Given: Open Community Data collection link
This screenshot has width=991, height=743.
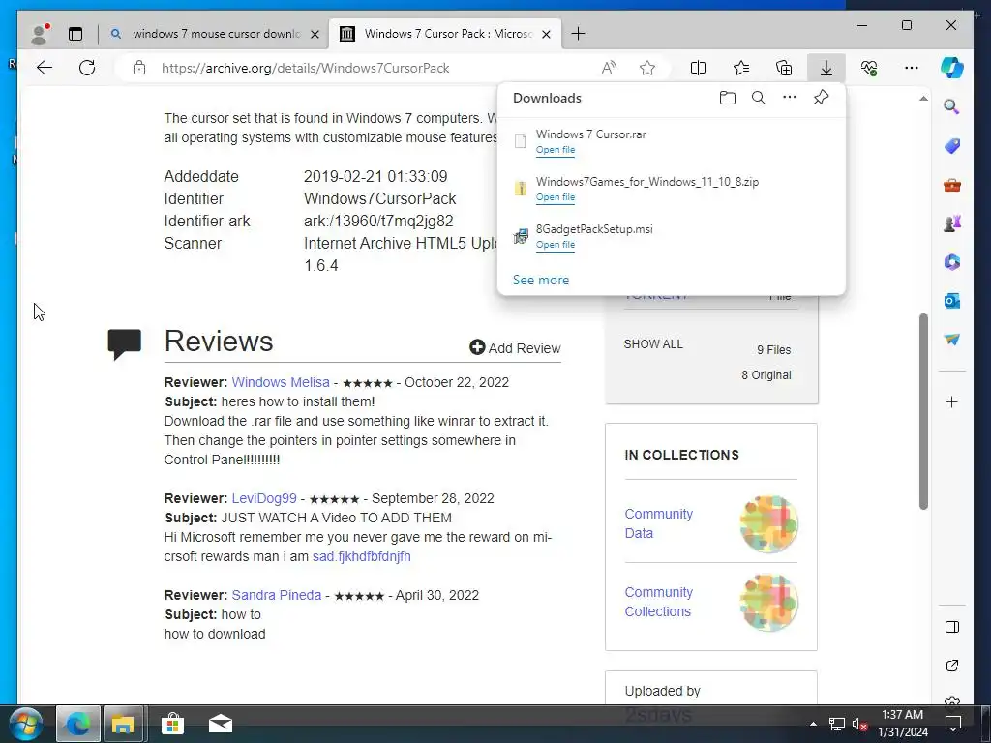Looking at the screenshot, I should tap(658, 523).
